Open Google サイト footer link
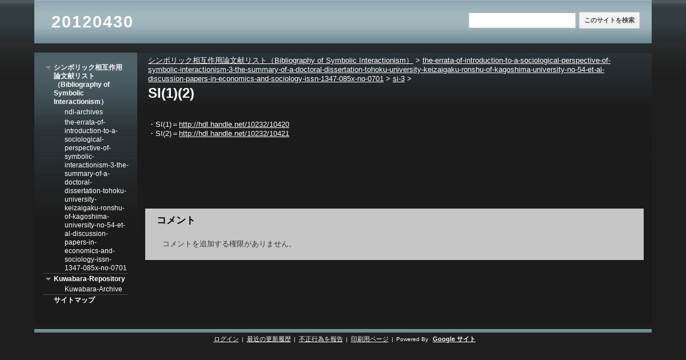 (454, 339)
